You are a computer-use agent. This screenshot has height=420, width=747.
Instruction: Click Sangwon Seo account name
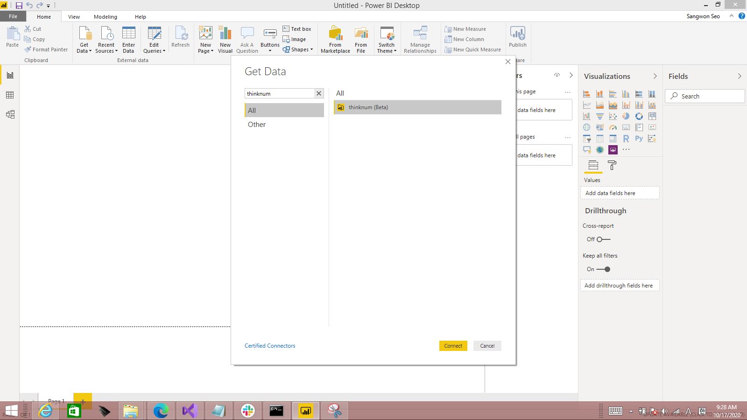pyautogui.click(x=703, y=16)
